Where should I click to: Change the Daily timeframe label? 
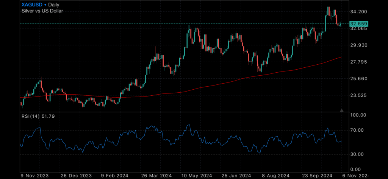pos(54,5)
